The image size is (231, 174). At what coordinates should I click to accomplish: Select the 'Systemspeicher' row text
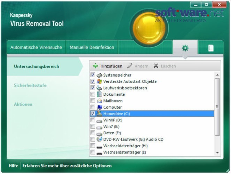117,75
